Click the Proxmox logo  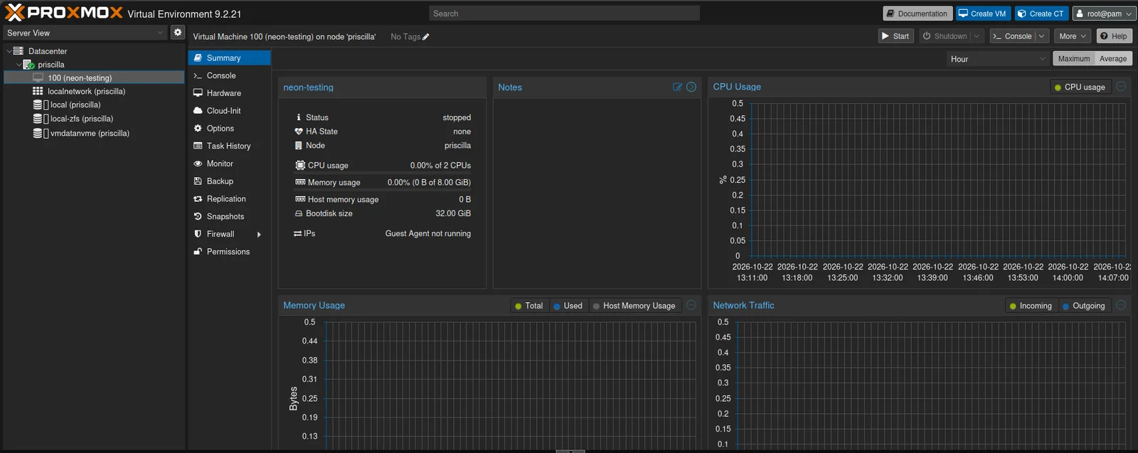[x=64, y=13]
